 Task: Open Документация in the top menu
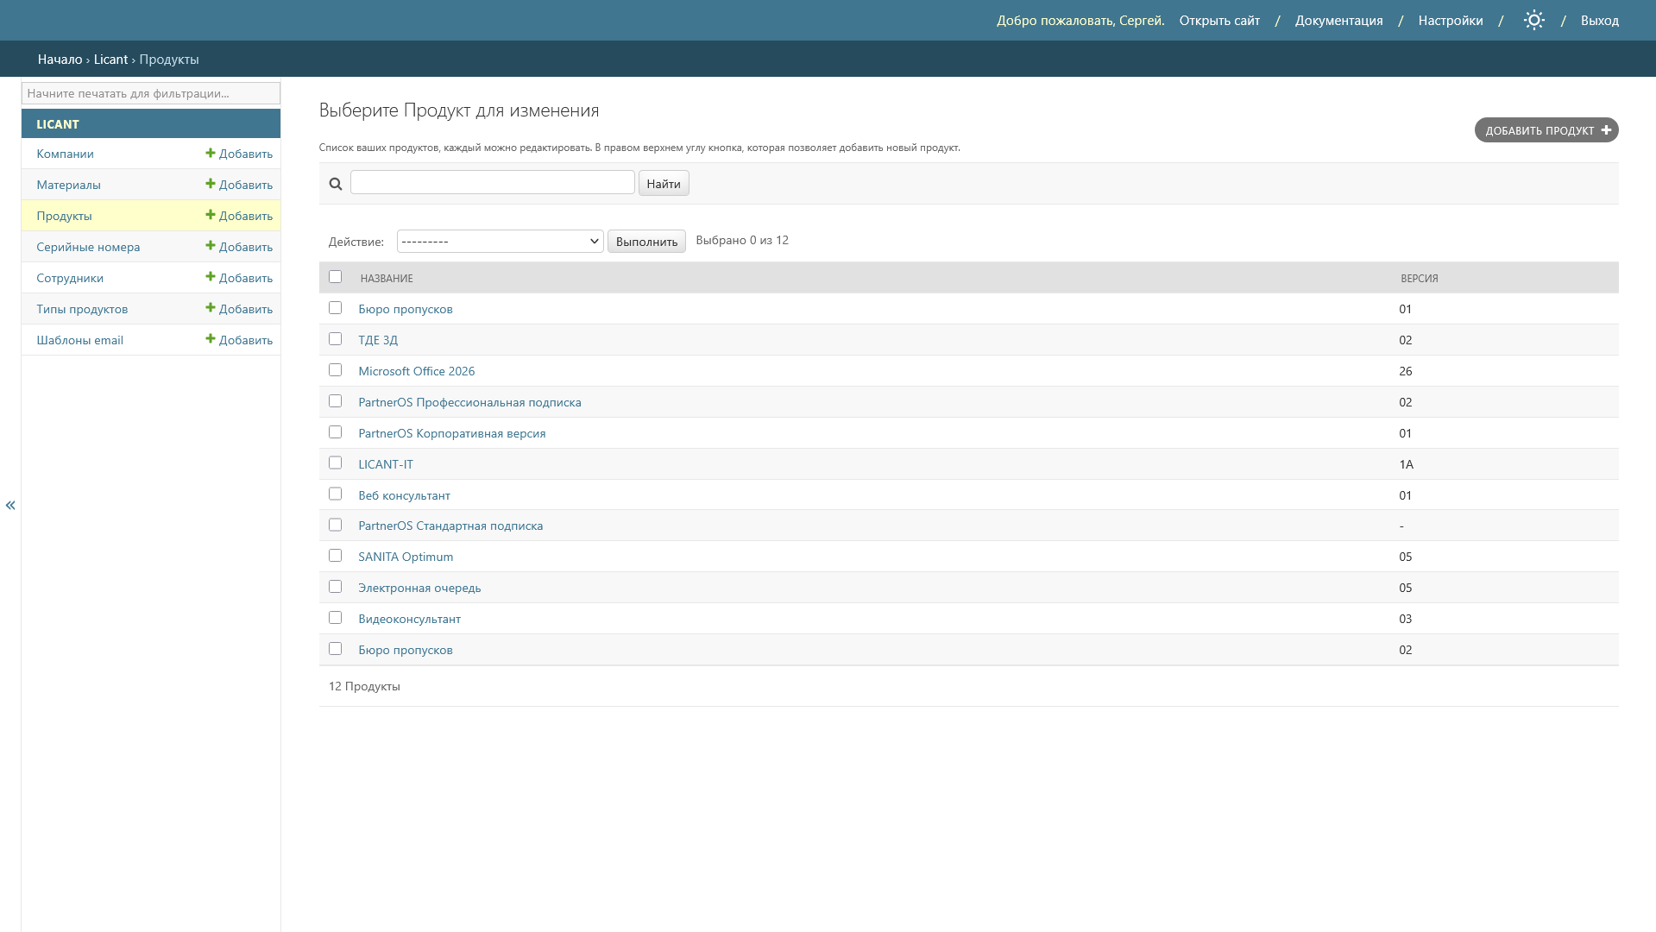coord(1338,21)
